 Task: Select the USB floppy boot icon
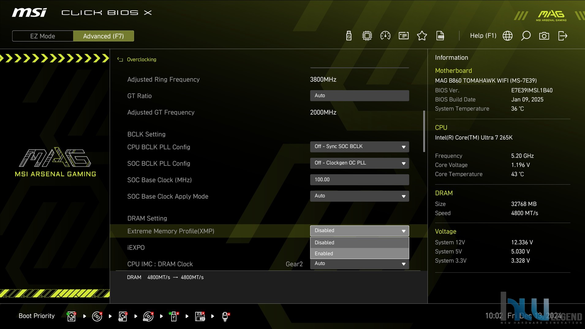click(x=200, y=316)
